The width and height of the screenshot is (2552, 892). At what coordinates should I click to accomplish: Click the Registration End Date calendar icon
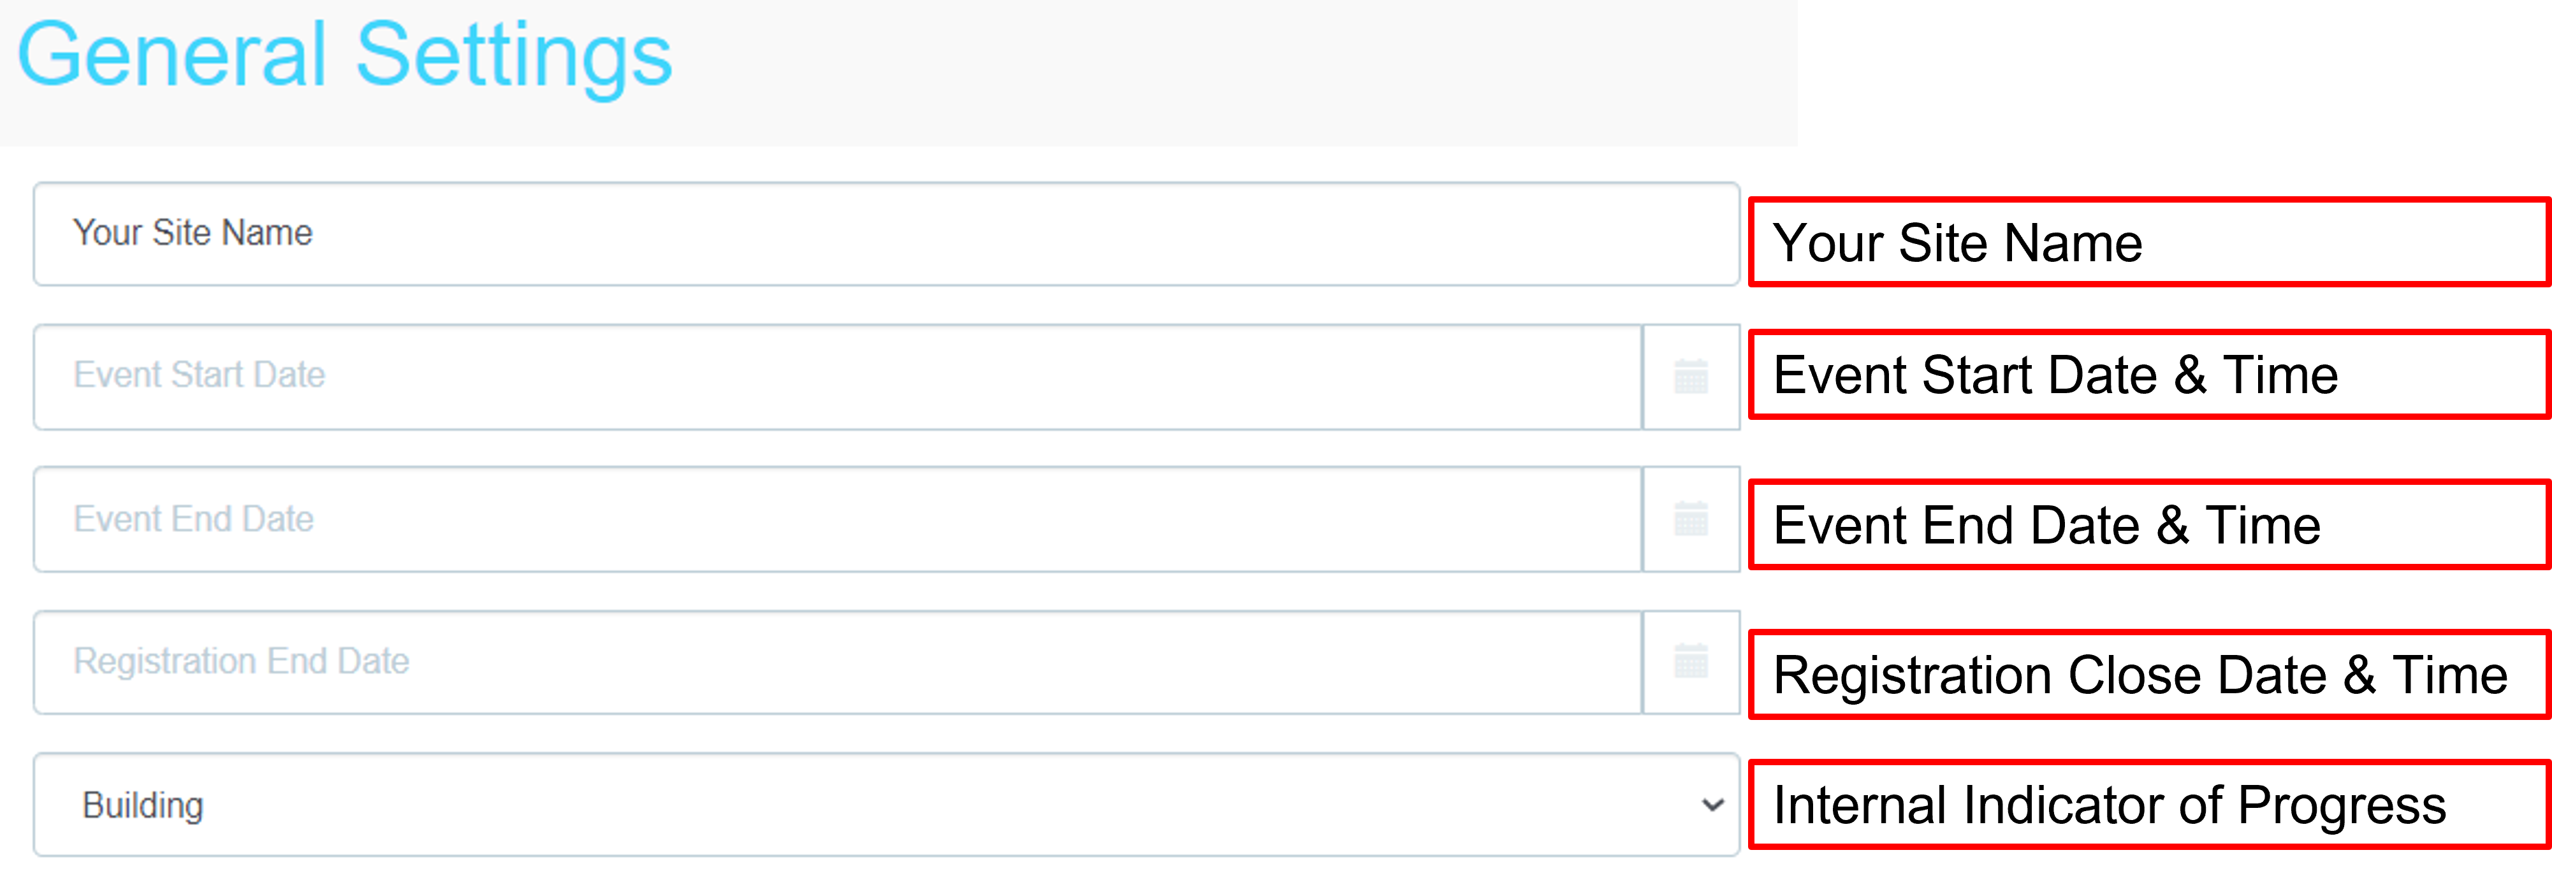pyautogui.click(x=1690, y=661)
